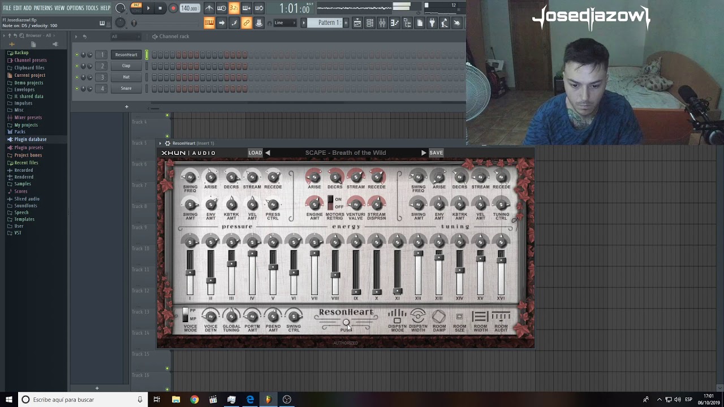This screenshot has height=407, width=724.
Task: Select the Snare channel button
Action: (x=126, y=88)
